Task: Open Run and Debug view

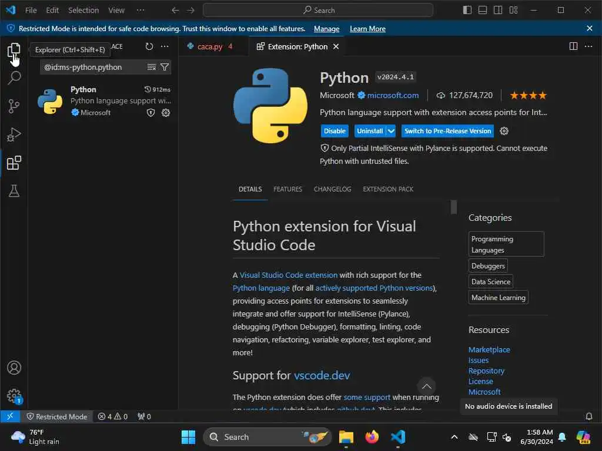Action: (14, 134)
